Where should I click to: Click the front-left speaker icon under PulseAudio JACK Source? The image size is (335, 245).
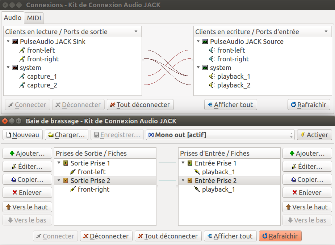coord(212,50)
